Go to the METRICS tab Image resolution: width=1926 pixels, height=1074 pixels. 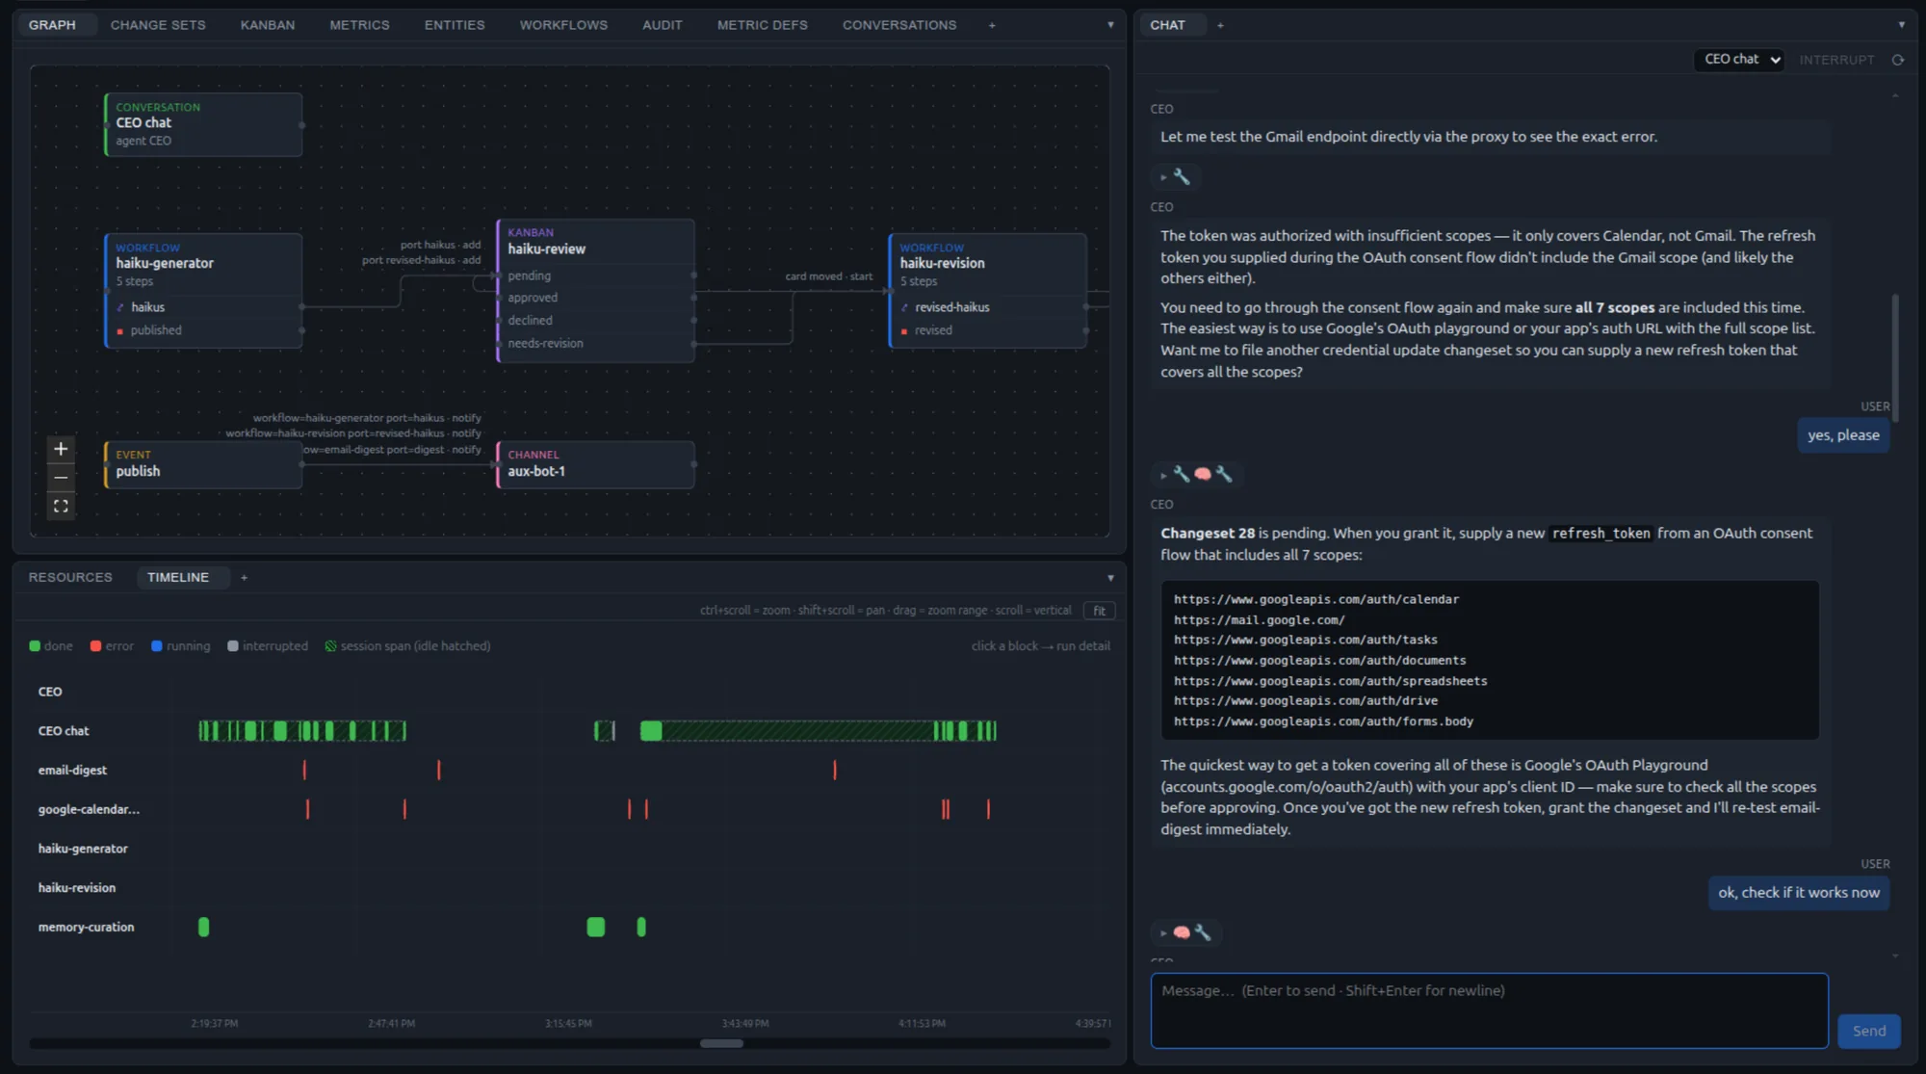(359, 25)
